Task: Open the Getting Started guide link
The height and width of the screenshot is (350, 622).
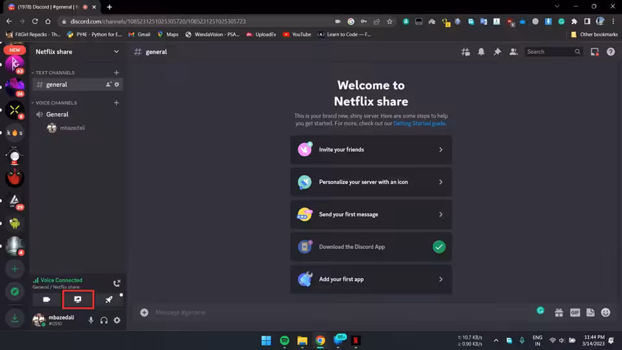Action: 419,123
